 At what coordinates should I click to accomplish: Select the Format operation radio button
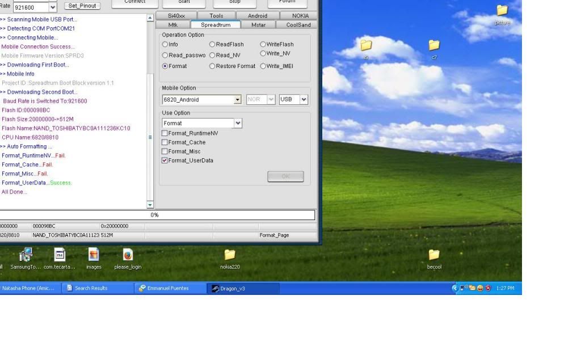click(x=165, y=66)
